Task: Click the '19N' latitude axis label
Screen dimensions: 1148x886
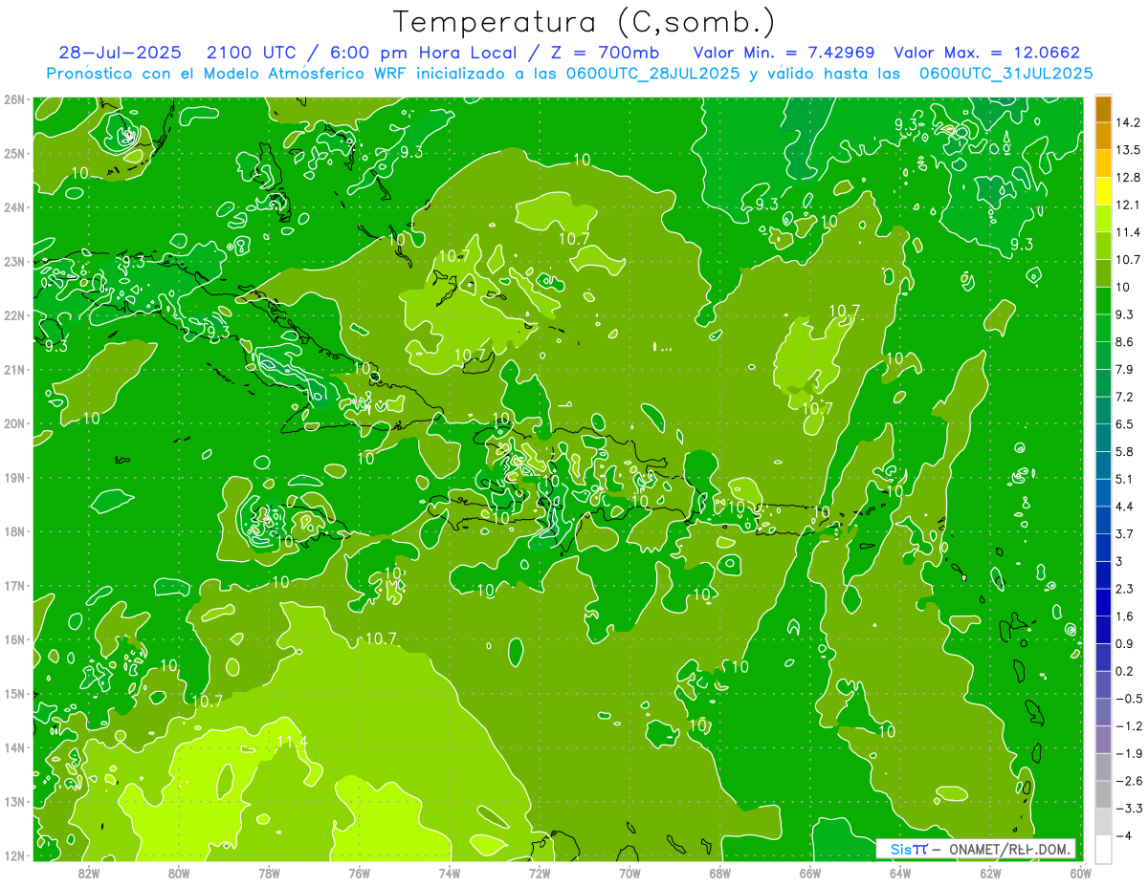Action: [14, 477]
